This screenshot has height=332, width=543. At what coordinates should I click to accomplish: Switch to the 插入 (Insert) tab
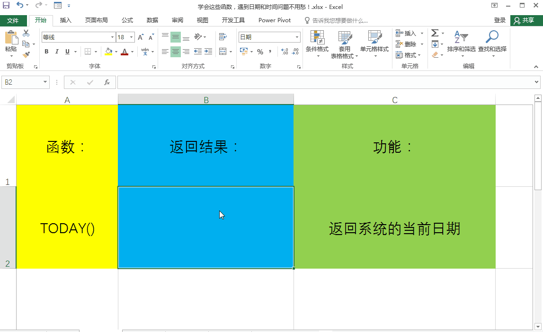[x=65, y=20]
